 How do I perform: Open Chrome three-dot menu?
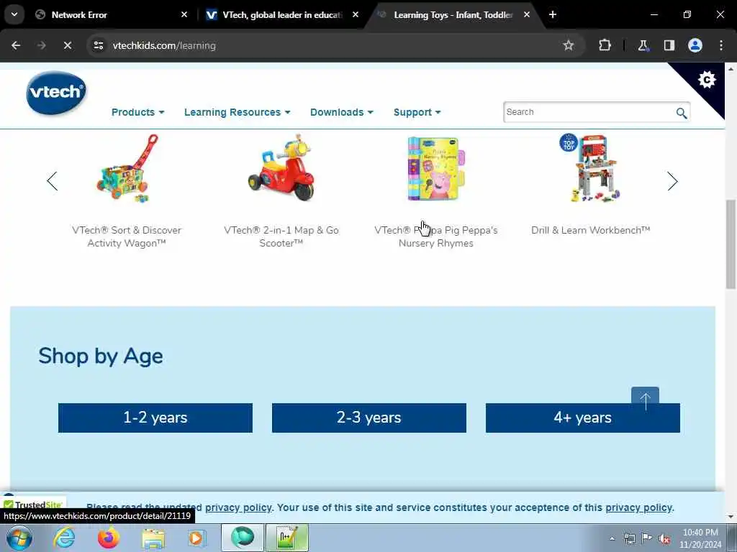(721, 45)
